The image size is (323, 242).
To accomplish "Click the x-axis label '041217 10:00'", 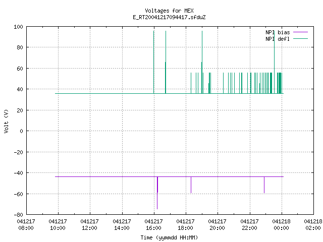I will click(58, 225).
